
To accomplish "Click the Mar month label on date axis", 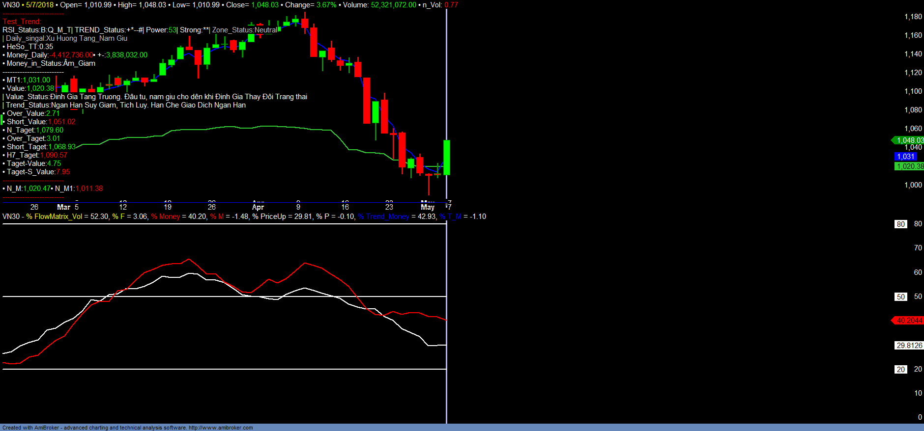I will [x=63, y=207].
